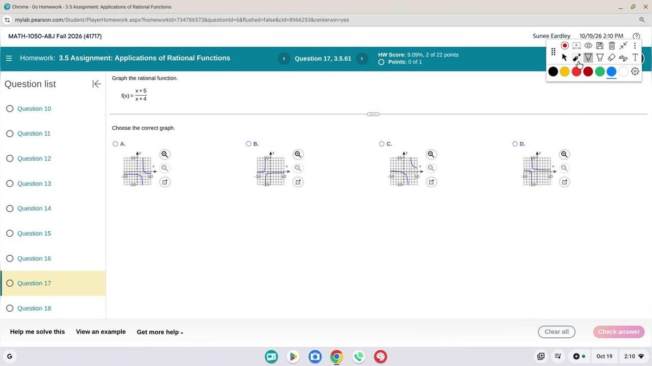Click the Check answer button
Viewport: 652px width, 366px height.
(619, 332)
